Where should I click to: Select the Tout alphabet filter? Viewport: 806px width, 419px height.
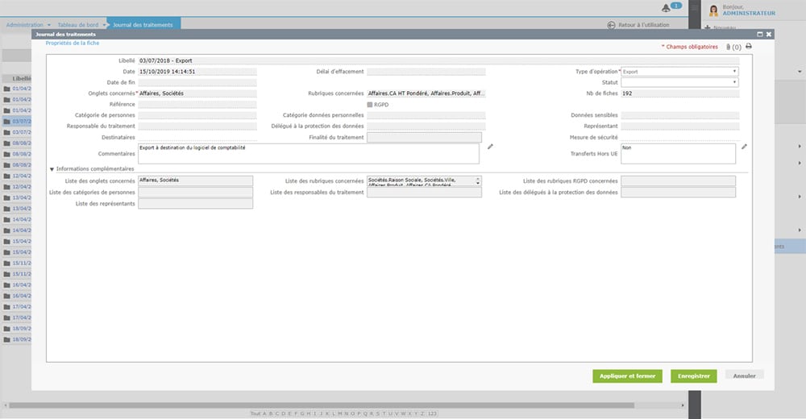coord(255,413)
